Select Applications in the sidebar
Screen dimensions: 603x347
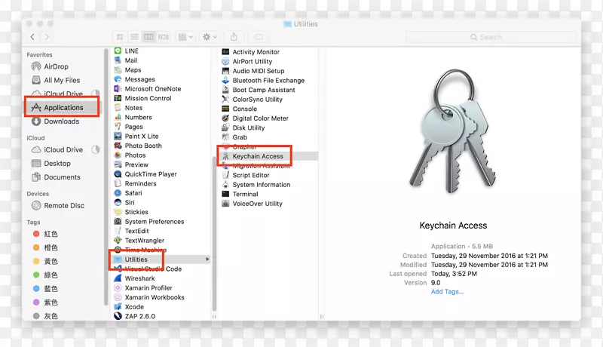coord(62,107)
